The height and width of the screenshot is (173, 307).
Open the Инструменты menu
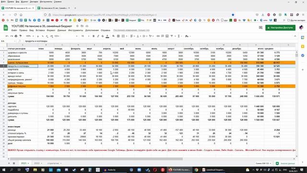(x=76, y=30)
